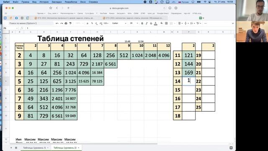
Task: Open the dropdown arrow on Таблицы (уровень 2) tab
Action: 78,148
